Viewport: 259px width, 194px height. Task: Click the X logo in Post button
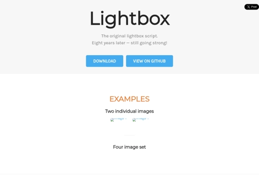pos(248,7)
